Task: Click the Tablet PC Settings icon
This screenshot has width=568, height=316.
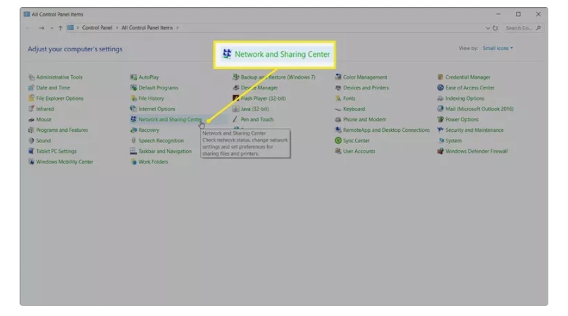Action: [x=32, y=151]
